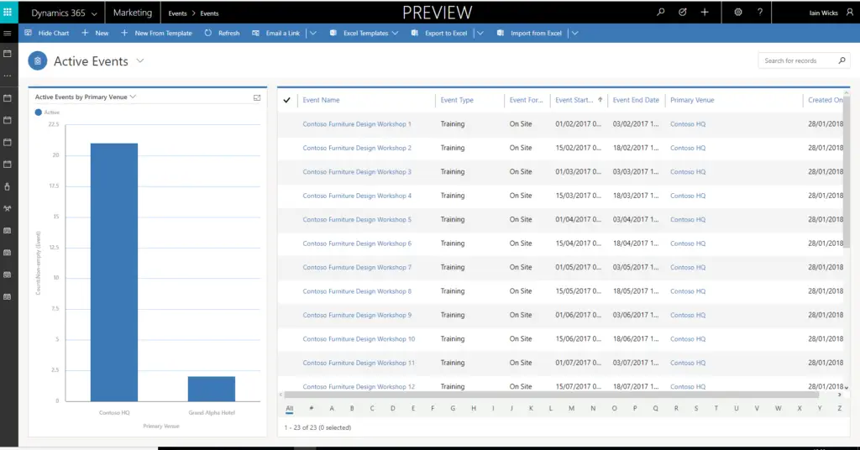Open Excel Templates dropdown

tap(364, 33)
